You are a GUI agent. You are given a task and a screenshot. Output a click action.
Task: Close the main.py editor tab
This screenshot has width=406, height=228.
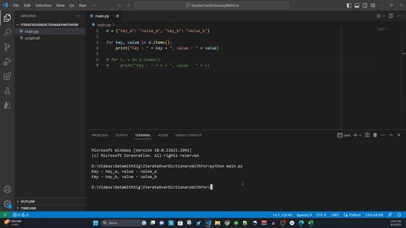(x=117, y=16)
